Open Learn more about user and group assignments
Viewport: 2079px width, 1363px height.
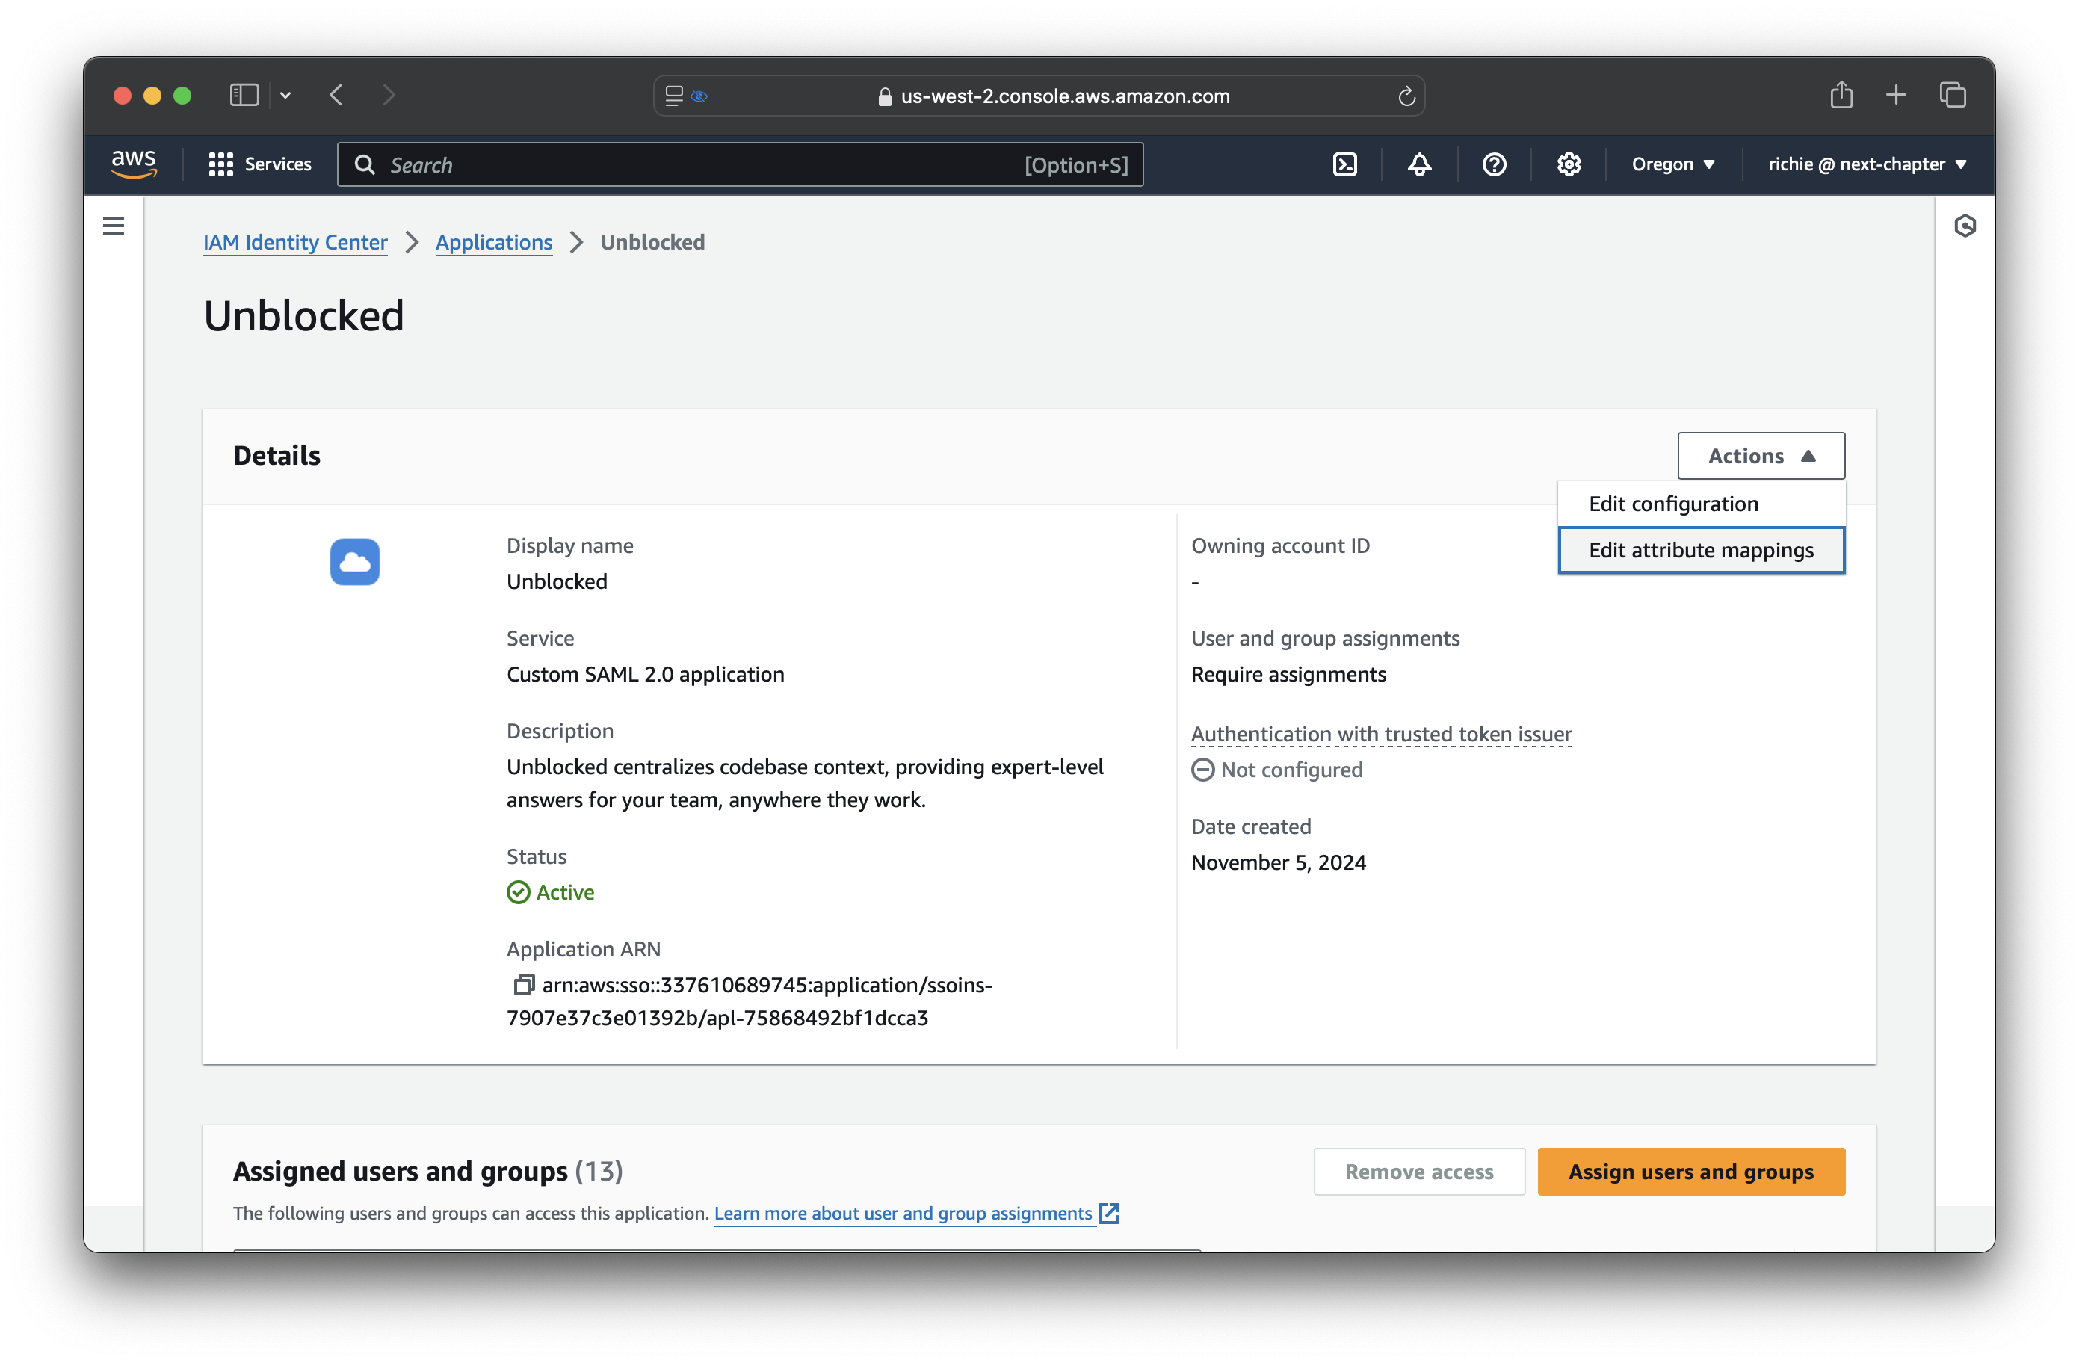[903, 1213]
